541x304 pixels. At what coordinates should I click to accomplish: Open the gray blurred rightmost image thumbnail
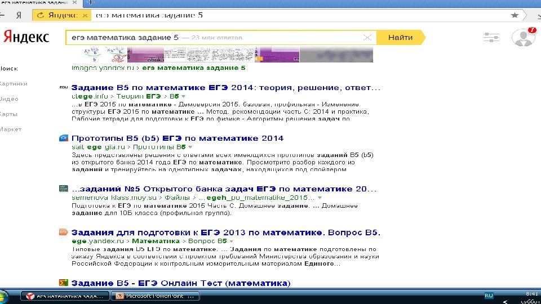tap(336, 55)
